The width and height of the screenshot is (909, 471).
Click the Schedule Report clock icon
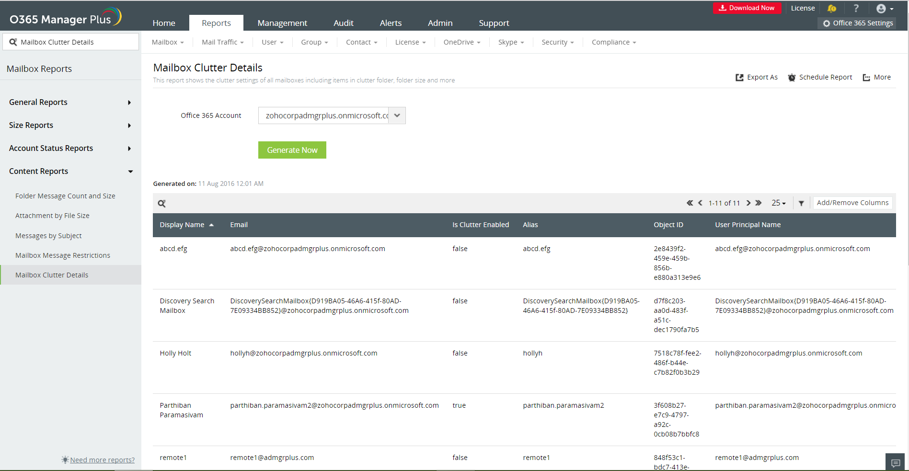click(x=792, y=77)
